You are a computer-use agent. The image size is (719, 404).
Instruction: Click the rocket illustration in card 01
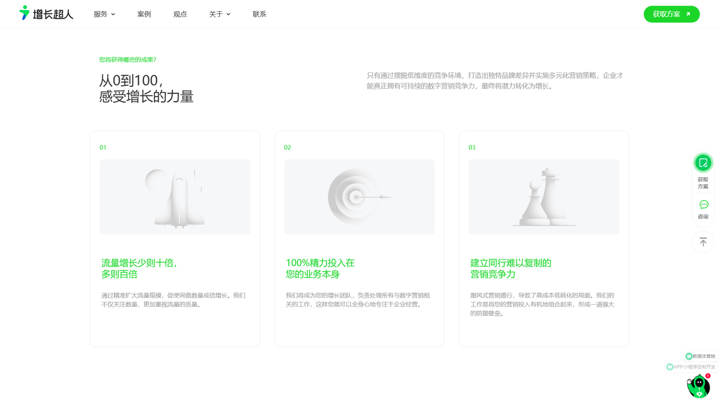pos(175,197)
